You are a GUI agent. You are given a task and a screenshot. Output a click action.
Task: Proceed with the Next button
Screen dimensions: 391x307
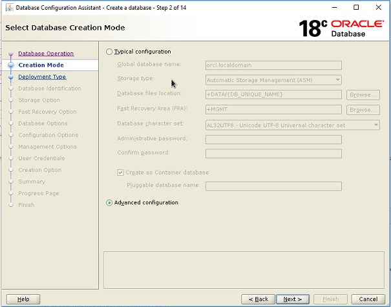click(293, 299)
